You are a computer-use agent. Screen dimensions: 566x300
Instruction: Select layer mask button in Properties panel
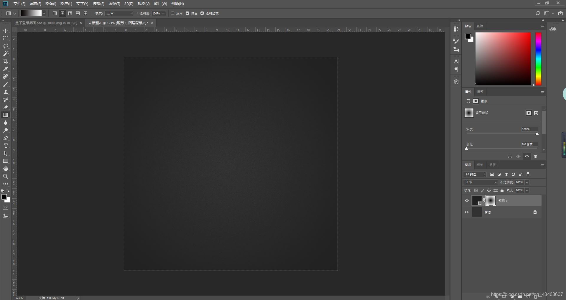(x=529, y=113)
